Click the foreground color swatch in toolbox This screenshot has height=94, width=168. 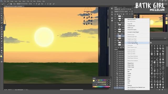[1, 56]
